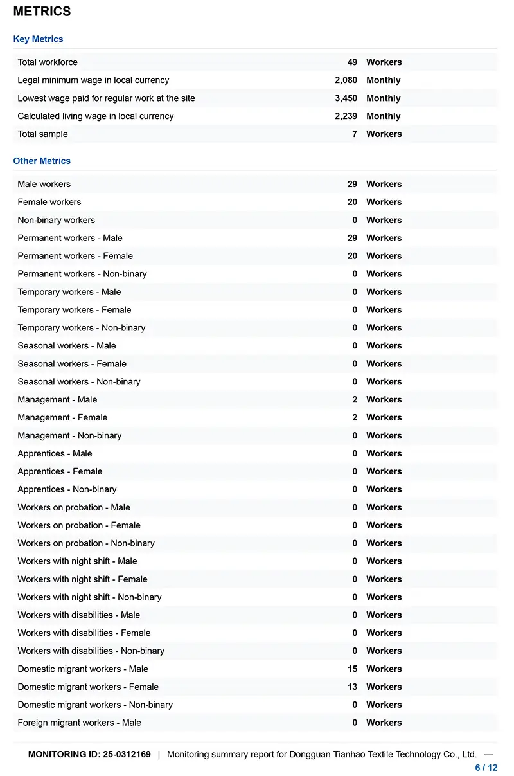Select Workers with disabilities - Non-binary row

[x=255, y=651]
